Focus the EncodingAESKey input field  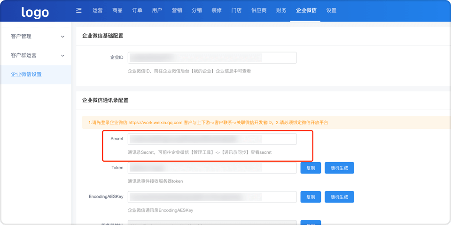pos(212,197)
